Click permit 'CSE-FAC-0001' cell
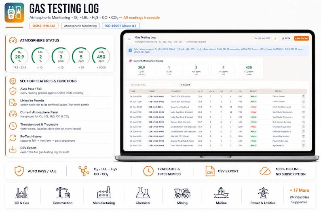The image size is (321, 213). (x=156, y=107)
